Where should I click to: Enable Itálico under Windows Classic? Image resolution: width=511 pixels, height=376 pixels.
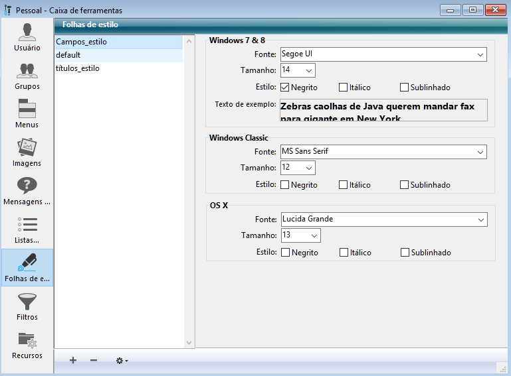[x=343, y=185]
